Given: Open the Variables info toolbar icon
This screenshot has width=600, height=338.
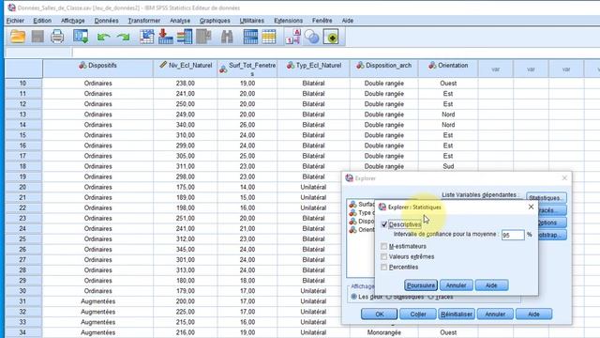Looking at the screenshot, I should (x=185, y=37).
